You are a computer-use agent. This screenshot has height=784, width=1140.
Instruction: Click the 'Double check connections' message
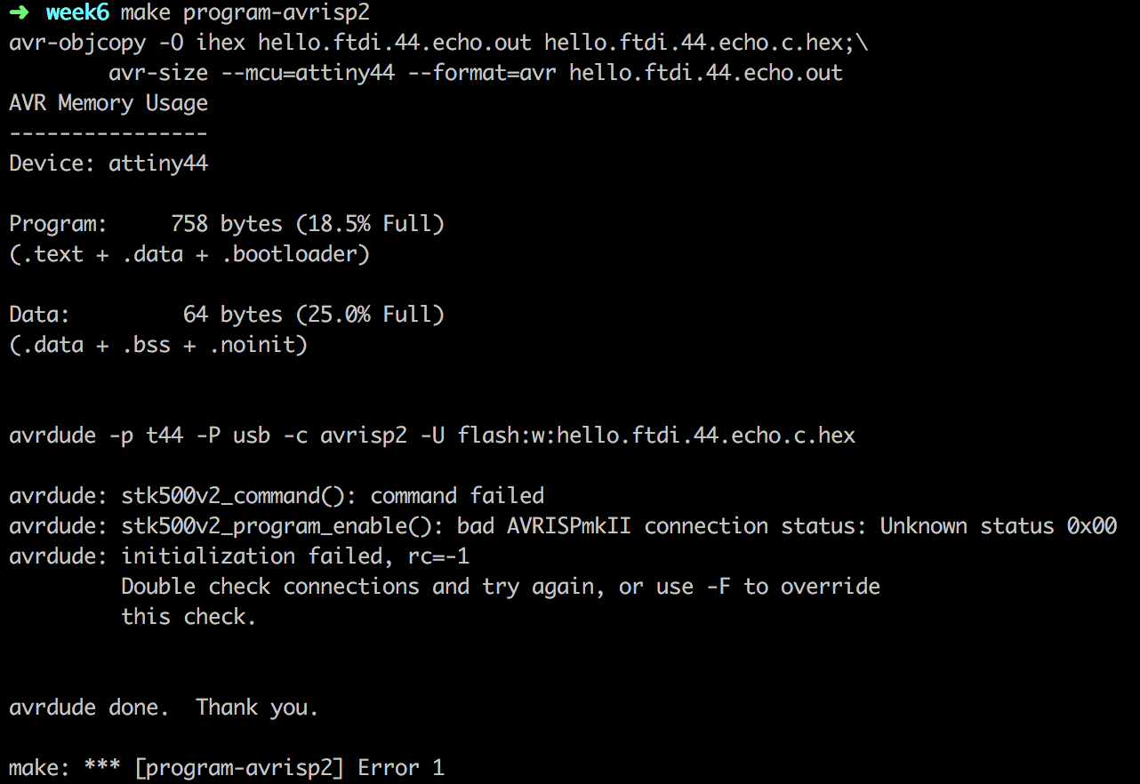(501, 587)
